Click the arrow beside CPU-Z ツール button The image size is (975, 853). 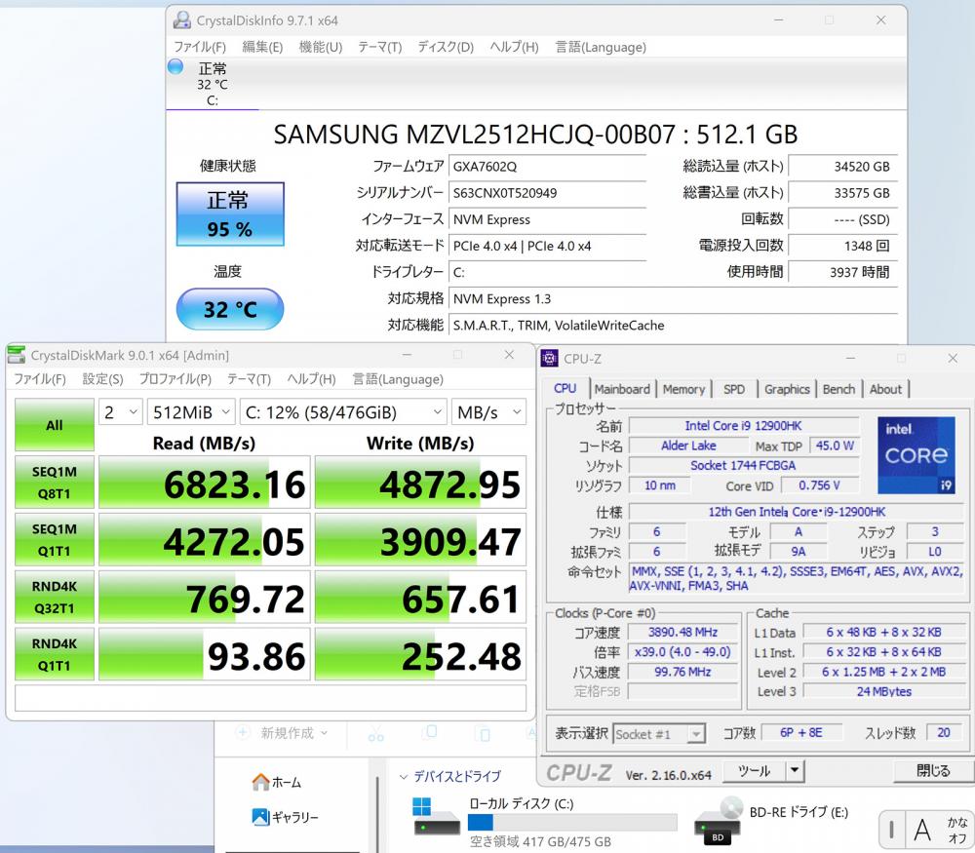tap(795, 771)
